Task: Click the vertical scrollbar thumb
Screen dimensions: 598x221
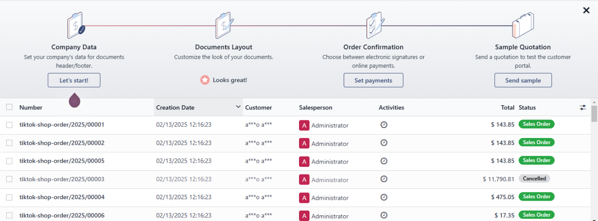Action: [594, 114]
